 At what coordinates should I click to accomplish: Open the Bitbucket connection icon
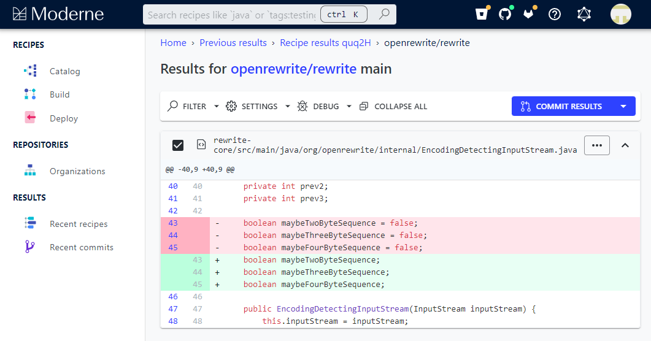482,14
